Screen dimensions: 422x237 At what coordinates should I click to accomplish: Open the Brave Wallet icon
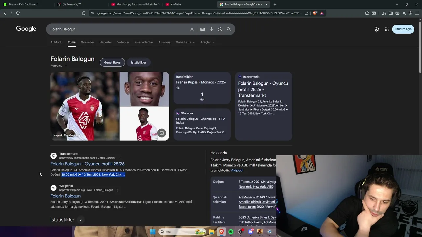[397, 13]
